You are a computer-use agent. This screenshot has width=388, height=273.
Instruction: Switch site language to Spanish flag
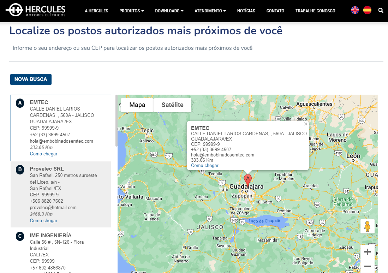click(x=367, y=10)
